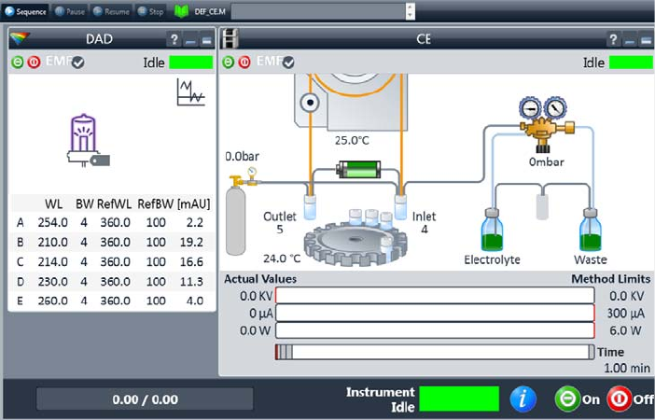Select signal A wavelength 254.0

click(52, 222)
